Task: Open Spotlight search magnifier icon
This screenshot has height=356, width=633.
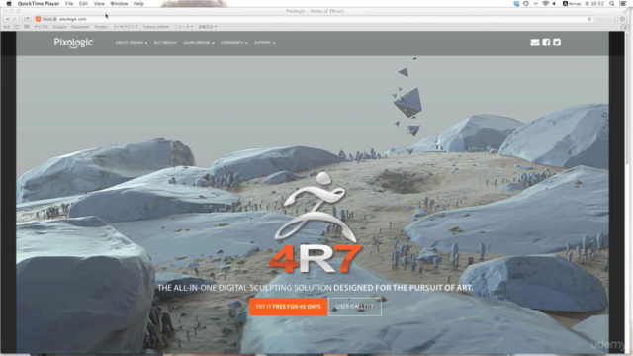Action: [612, 4]
